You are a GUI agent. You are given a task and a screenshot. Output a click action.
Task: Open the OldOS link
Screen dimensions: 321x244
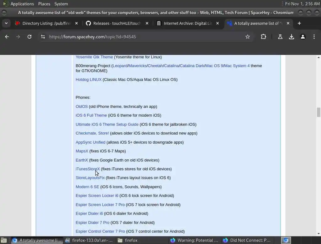tap(82, 107)
